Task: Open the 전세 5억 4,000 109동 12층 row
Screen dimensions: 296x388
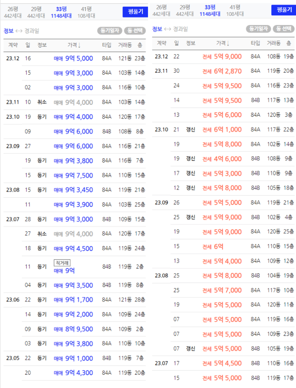Action: (232, 261)
